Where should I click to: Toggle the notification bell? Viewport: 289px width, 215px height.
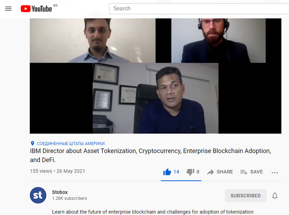[x=275, y=196]
